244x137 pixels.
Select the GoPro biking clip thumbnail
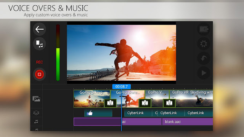[x=92, y=99]
